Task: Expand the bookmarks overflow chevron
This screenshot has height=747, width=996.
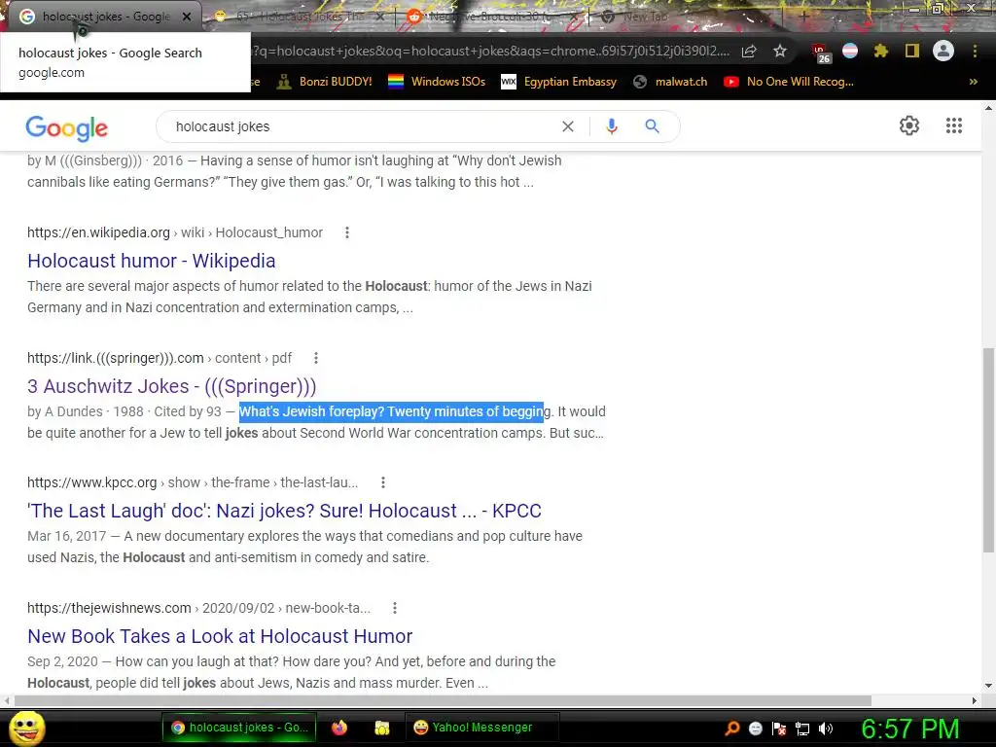Action: point(973,82)
